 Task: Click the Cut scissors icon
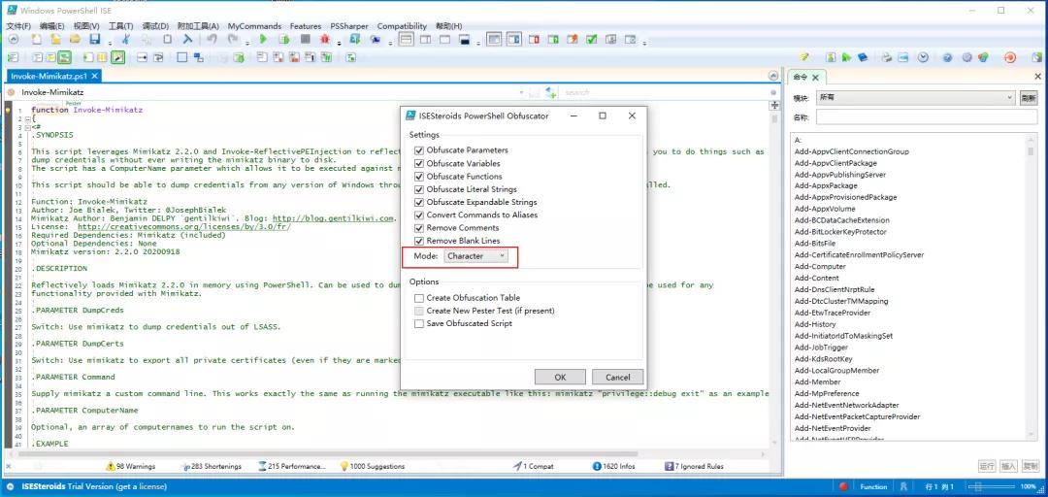point(125,40)
